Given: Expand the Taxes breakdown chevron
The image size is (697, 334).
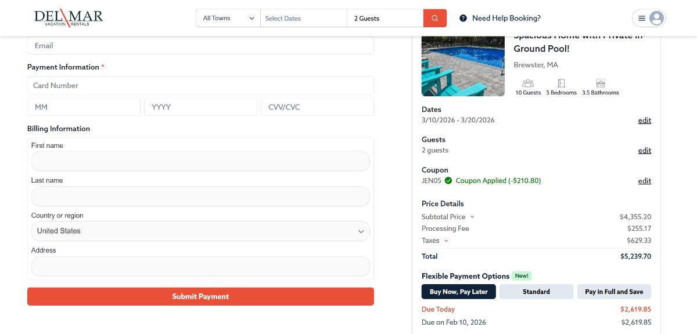Looking at the screenshot, I should tap(446, 241).
